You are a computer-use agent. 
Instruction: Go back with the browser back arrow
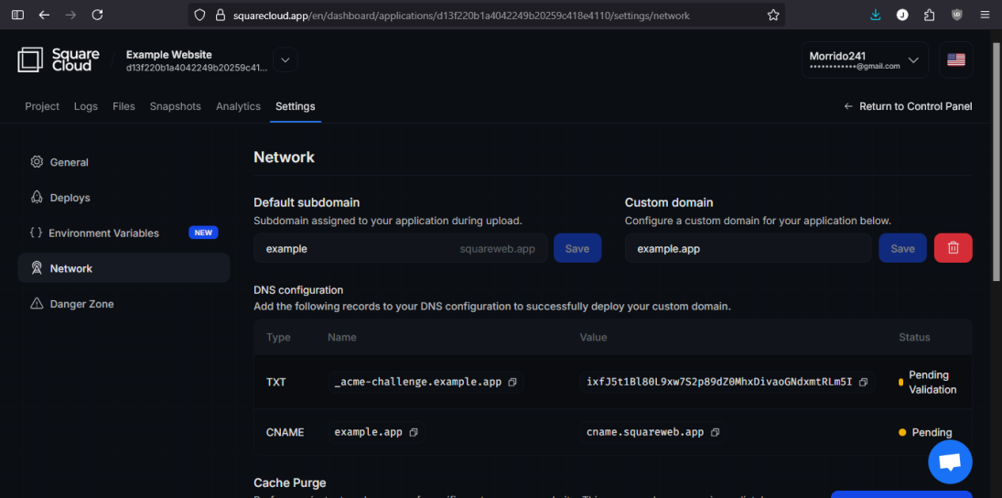[x=44, y=15]
